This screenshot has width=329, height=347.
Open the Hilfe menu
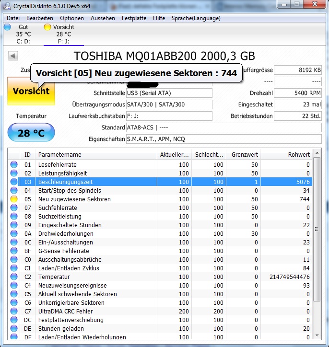pos(159,18)
